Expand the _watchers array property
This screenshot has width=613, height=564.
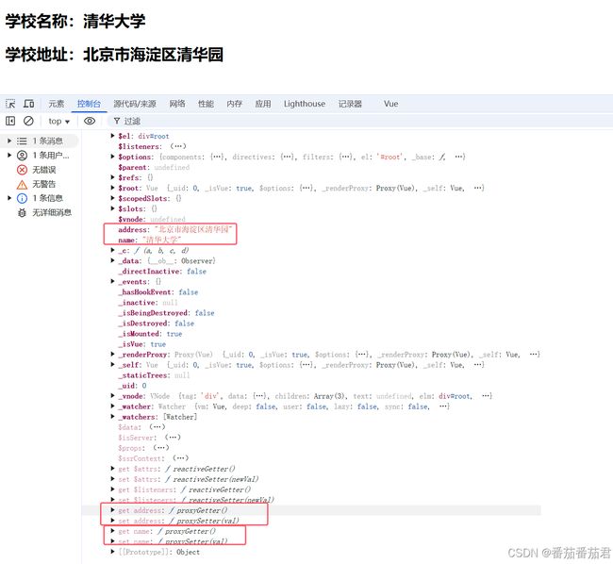click(x=112, y=417)
